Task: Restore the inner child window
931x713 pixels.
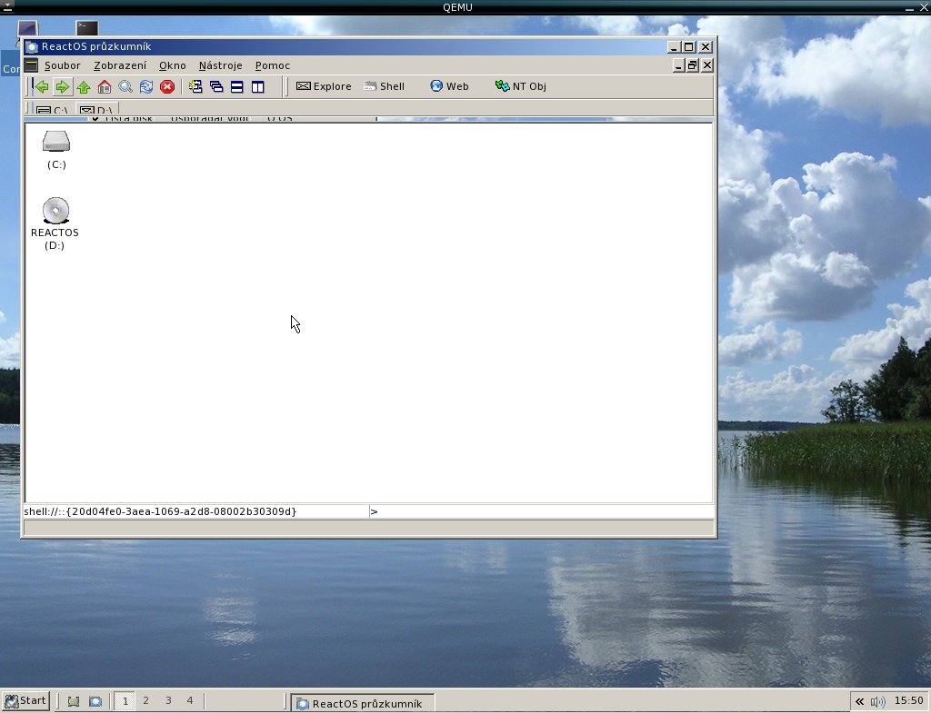Action: coord(692,65)
